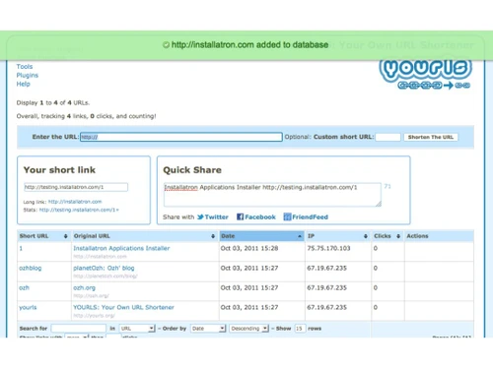The width and height of the screenshot is (493, 369).
Task: Open the yourls short URL
Action: pos(28,307)
